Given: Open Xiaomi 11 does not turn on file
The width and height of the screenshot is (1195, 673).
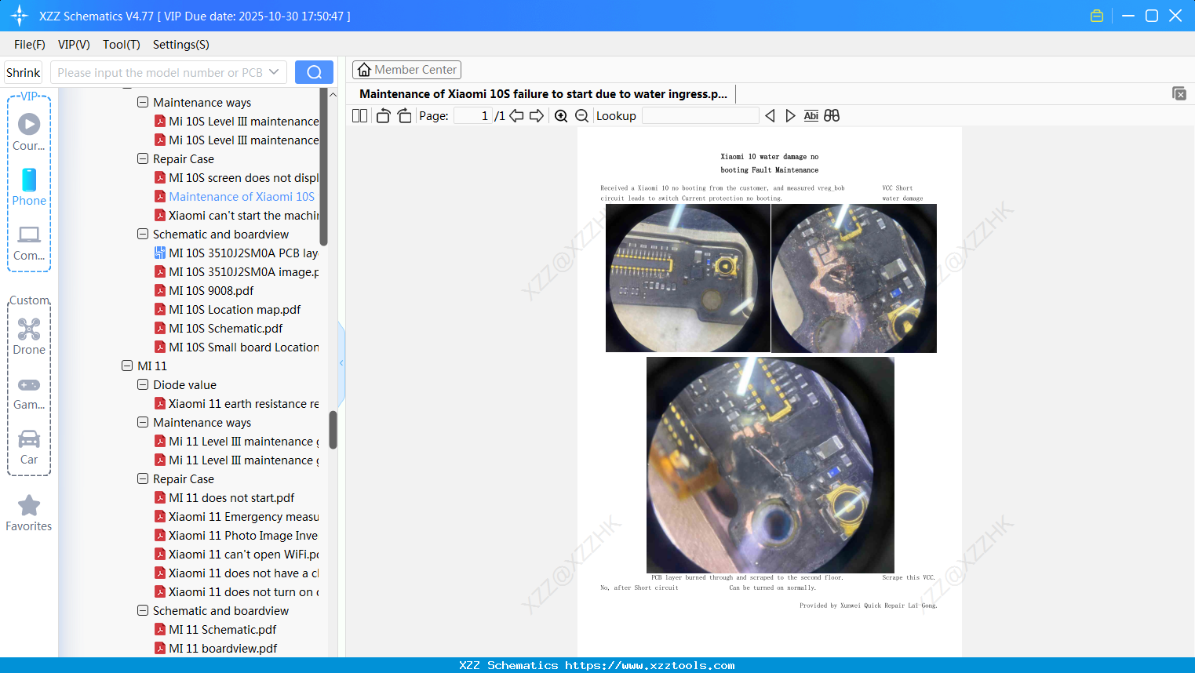Looking at the screenshot, I should (x=236, y=592).
